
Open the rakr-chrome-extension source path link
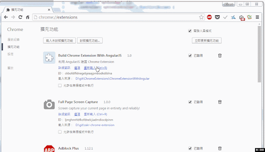tap(95, 125)
